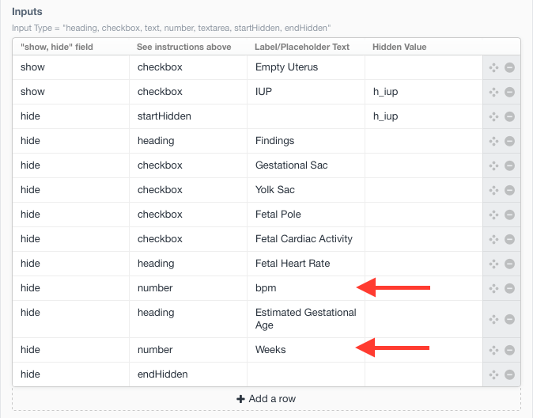Remove the Findings heading row
This screenshot has height=418, width=533.
509,141
